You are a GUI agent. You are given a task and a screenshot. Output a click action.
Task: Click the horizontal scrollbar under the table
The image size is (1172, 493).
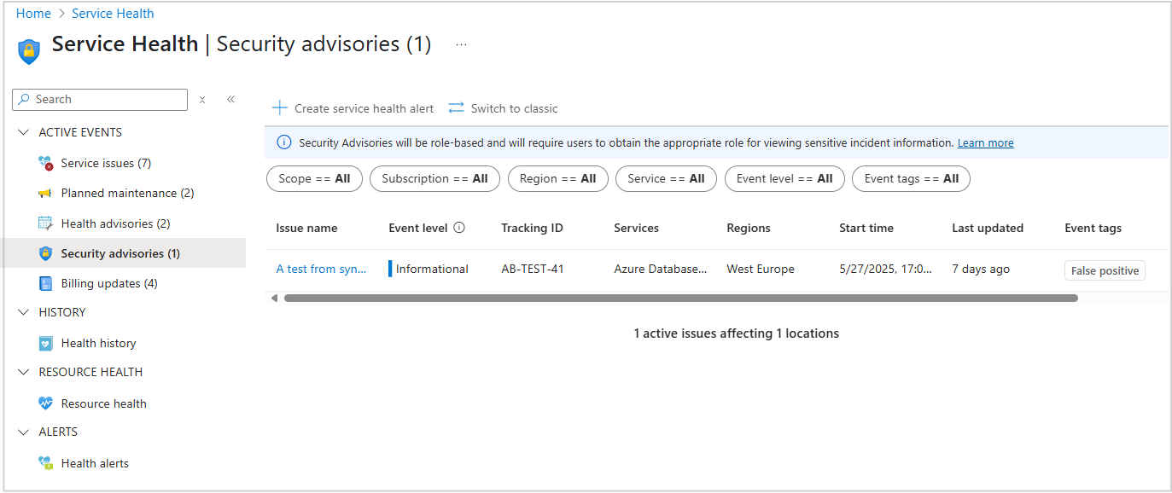(x=680, y=299)
